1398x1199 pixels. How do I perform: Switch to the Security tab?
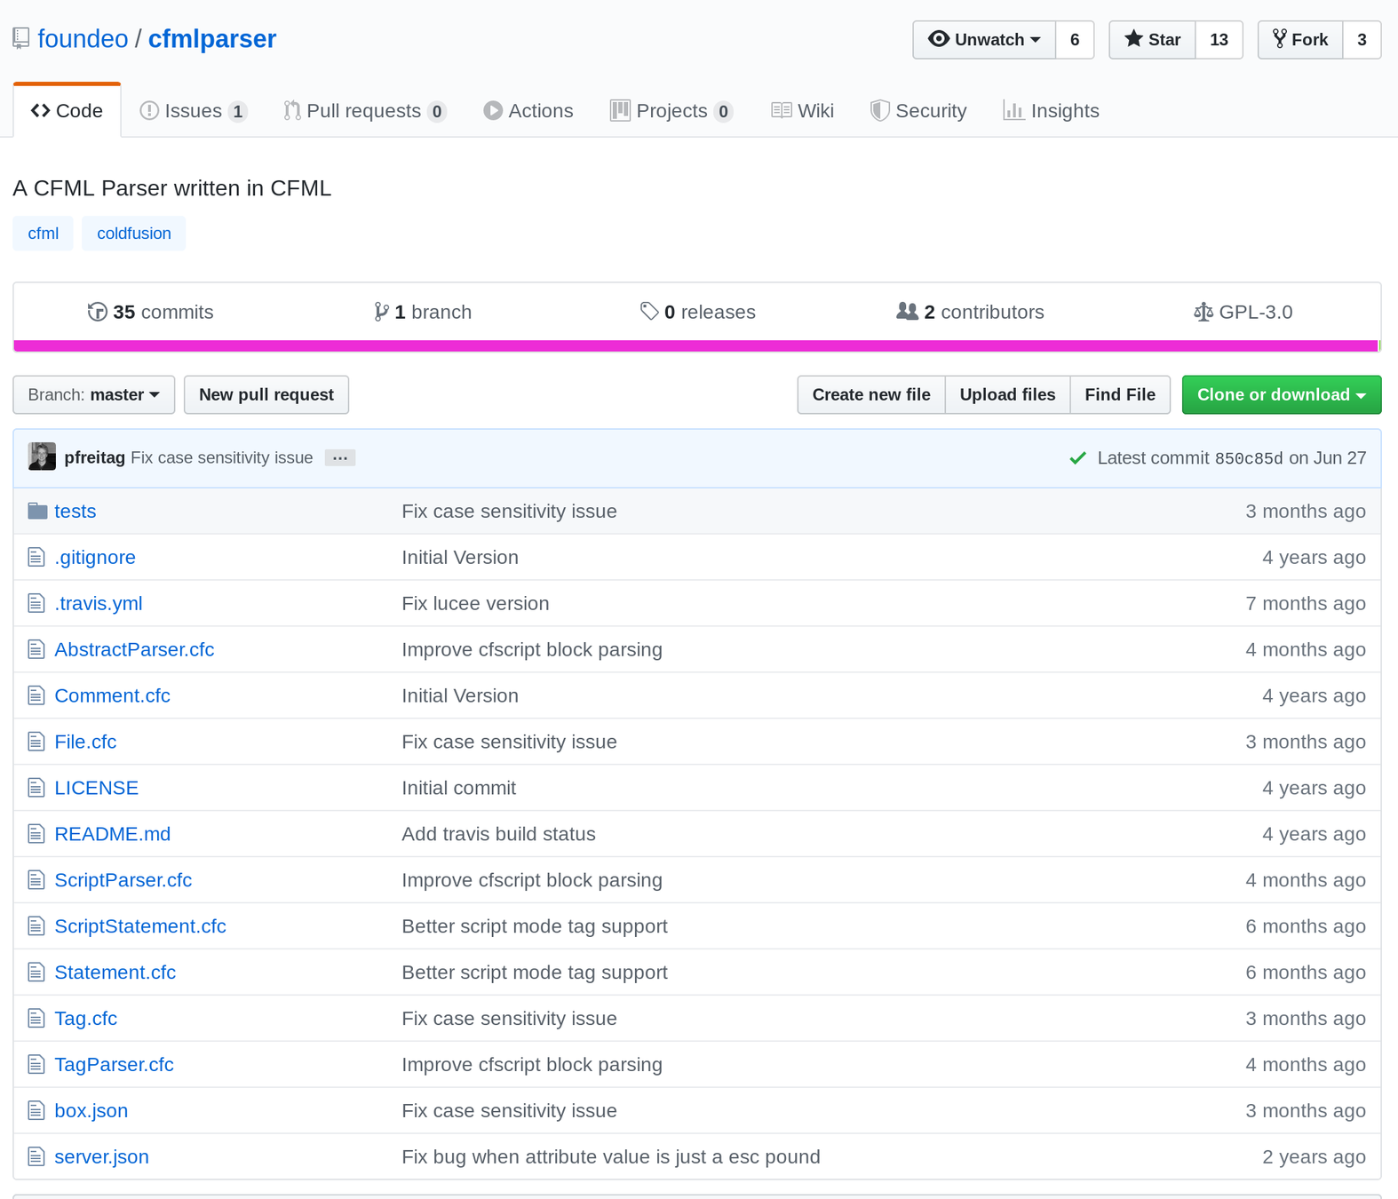point(918,111)
